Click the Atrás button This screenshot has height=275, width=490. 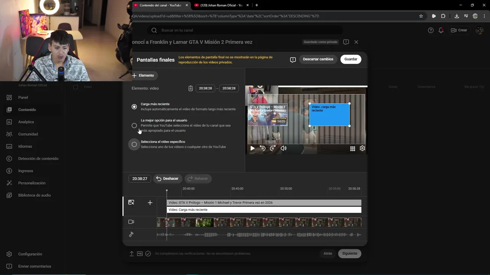[328, 253]
